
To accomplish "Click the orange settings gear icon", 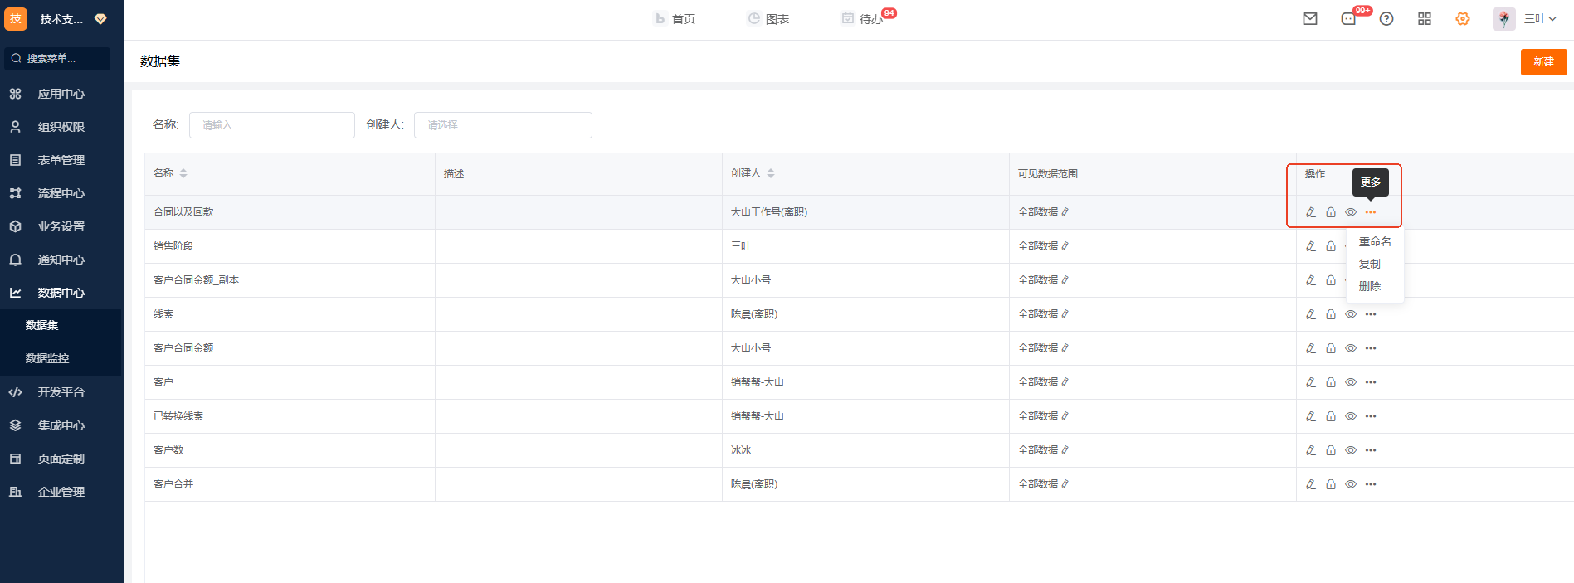I will click(1463, 19).
